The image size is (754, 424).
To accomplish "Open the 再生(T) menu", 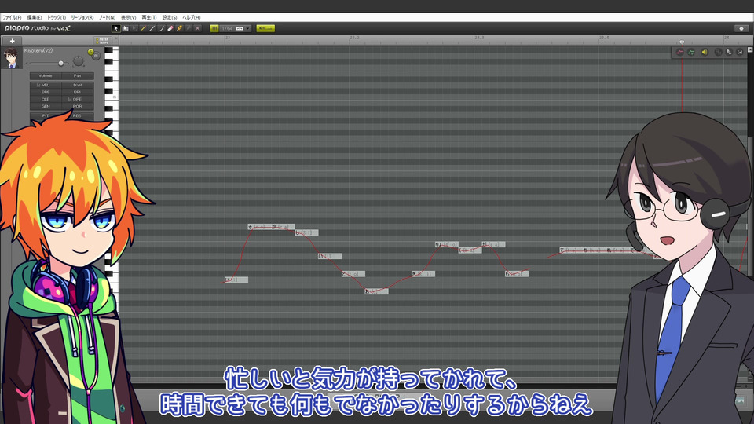I will point(149,17).
